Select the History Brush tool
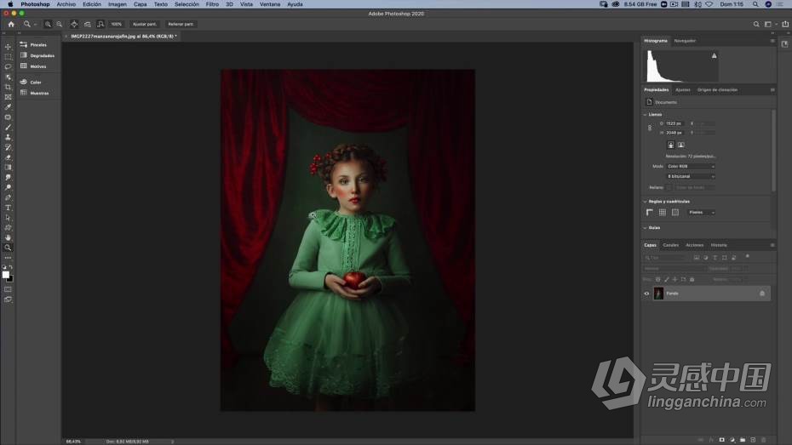 (8, 147)
